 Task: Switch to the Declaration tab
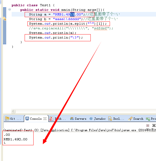click(116, 119)
